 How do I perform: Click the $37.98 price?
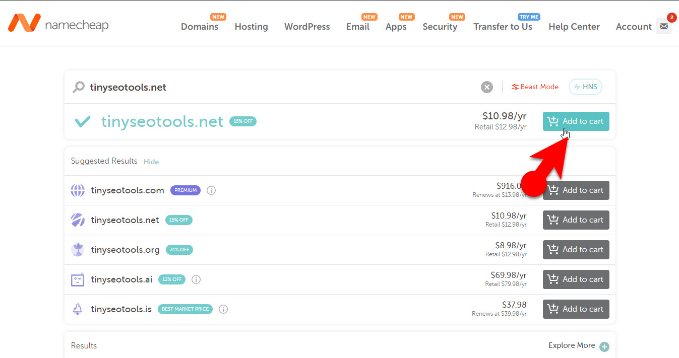click(x=514, y=305)
